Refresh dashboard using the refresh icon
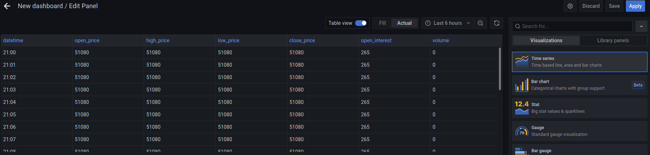 [x=497, y=23]
